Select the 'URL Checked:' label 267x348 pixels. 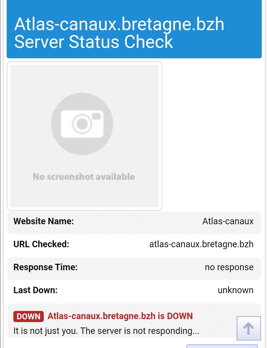41,244
